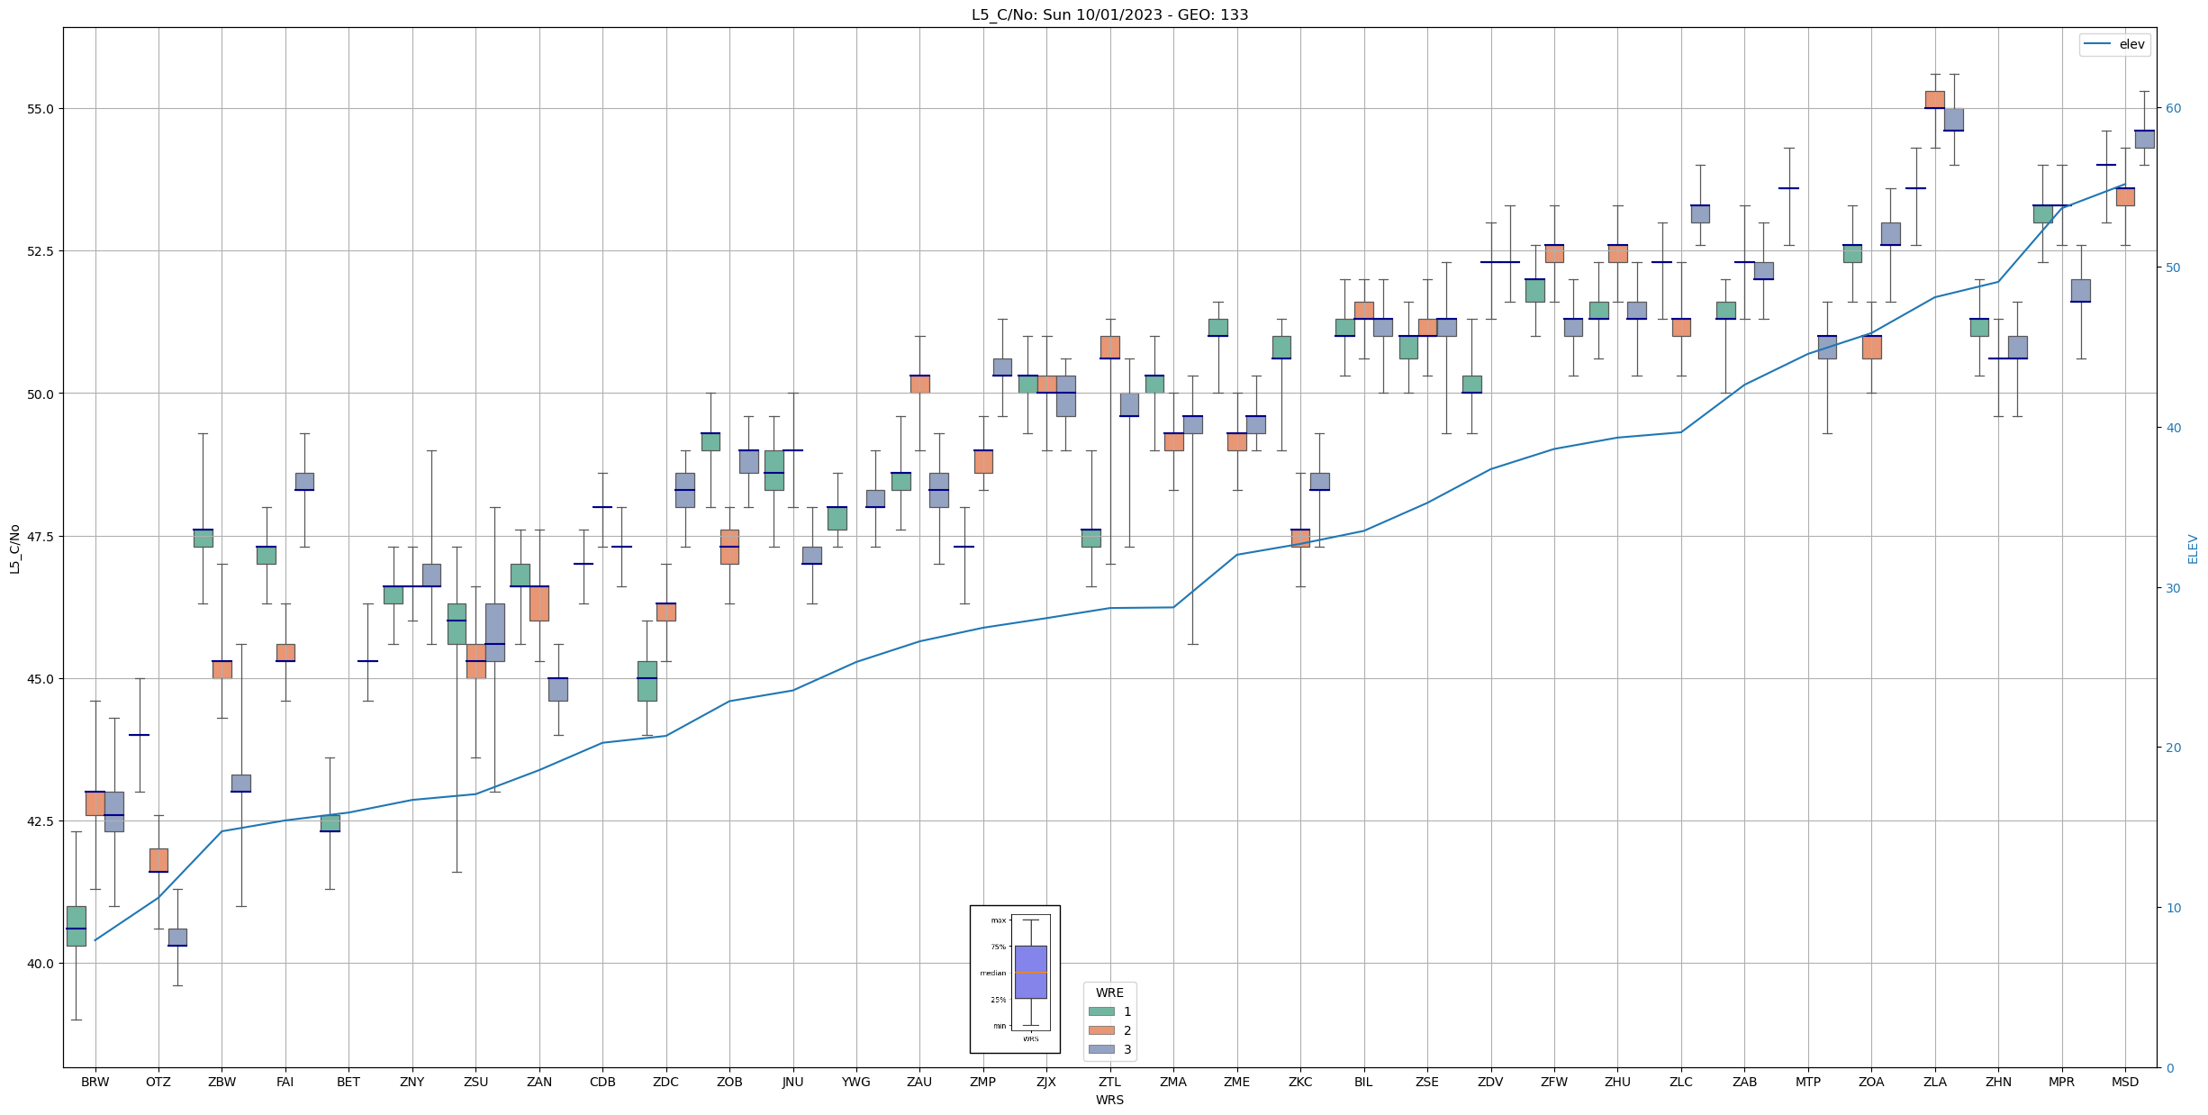Click the 60 tick on elevation axis
This screenshot has width=2208, height=1115.
pyautogui.click(x=2174, y=108)
